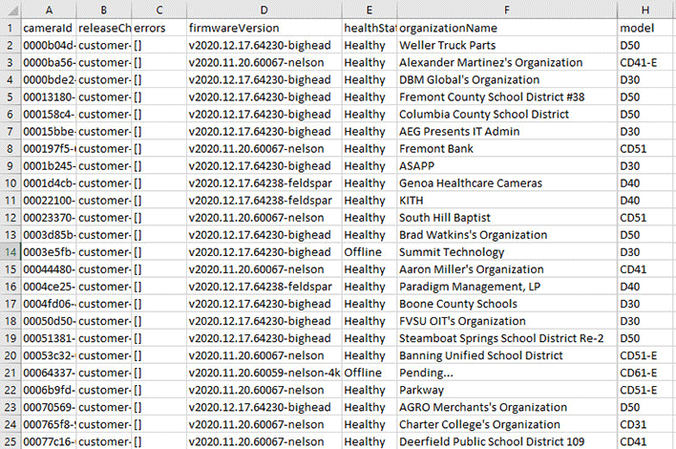This screenshot has height=449, width=676.
Task: Select cell FVSU OIT's Organization
Action: click(x=507, y=321)
